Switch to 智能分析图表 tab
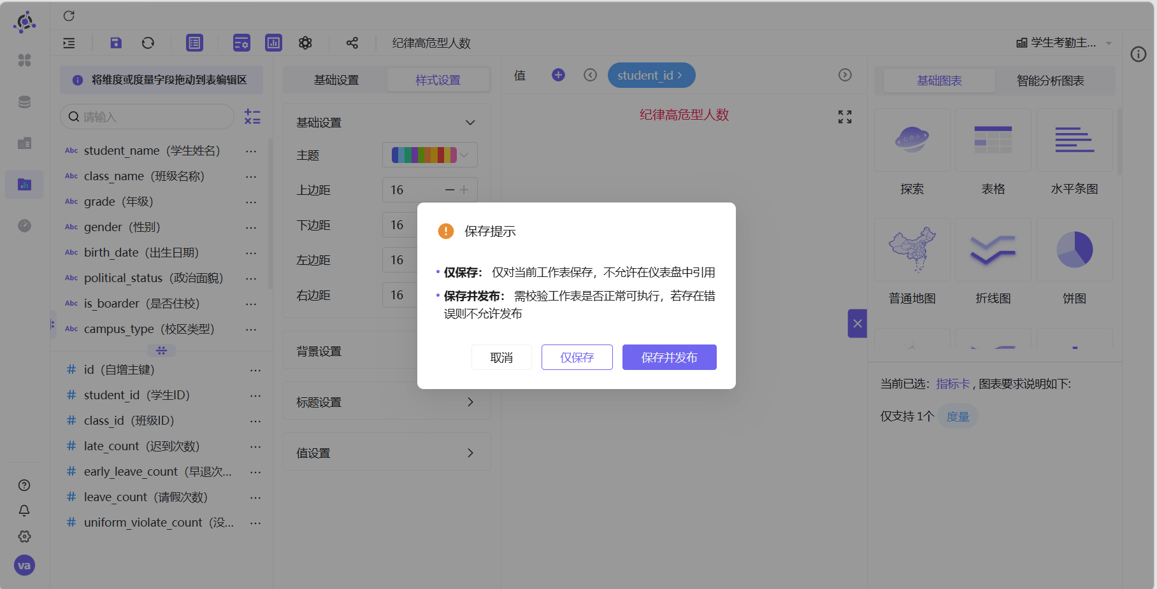 [1051, 81]
